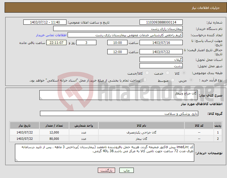Click the price validity date 1403/07/22

pyautogui.click(x=161, y=52)
